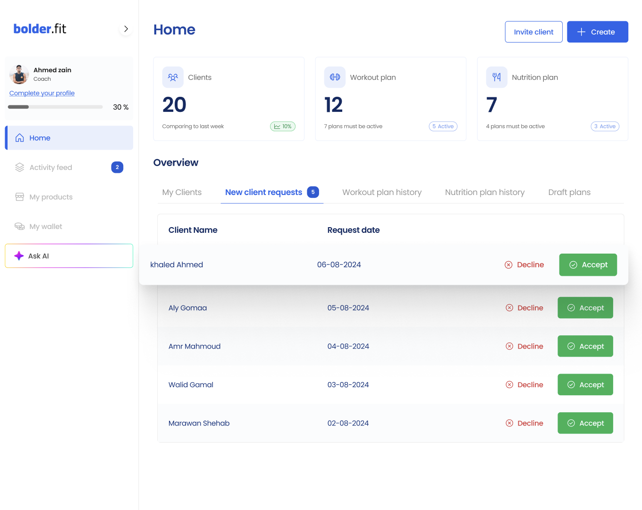Viewport: 642px width, 510px height.
Task: Follow the Complete your profile link
Action: coord(42,93)
